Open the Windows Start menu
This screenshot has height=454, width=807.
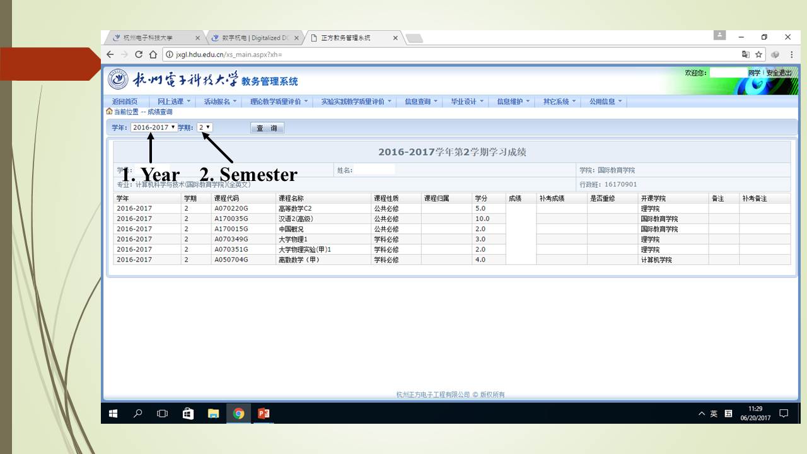(113, 414)
